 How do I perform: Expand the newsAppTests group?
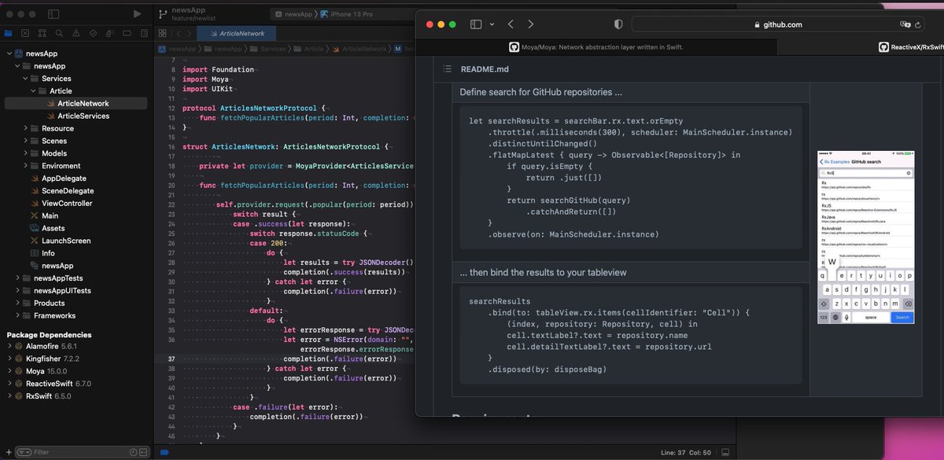coord(17,278)
